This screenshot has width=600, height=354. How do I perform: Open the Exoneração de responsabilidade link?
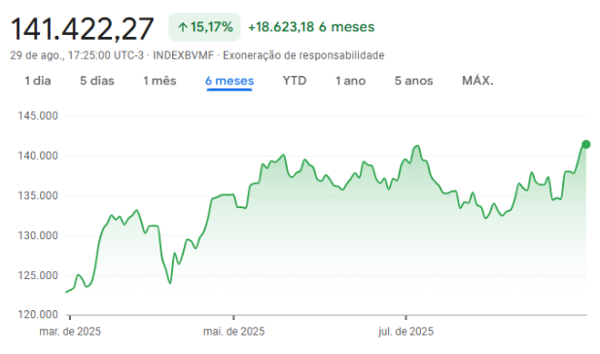click(x=303, y=55)
